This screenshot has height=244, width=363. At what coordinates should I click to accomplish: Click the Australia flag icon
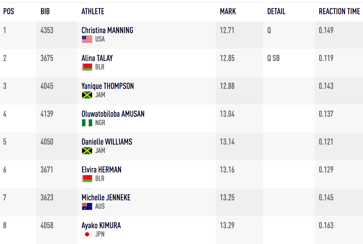[87, 206]
